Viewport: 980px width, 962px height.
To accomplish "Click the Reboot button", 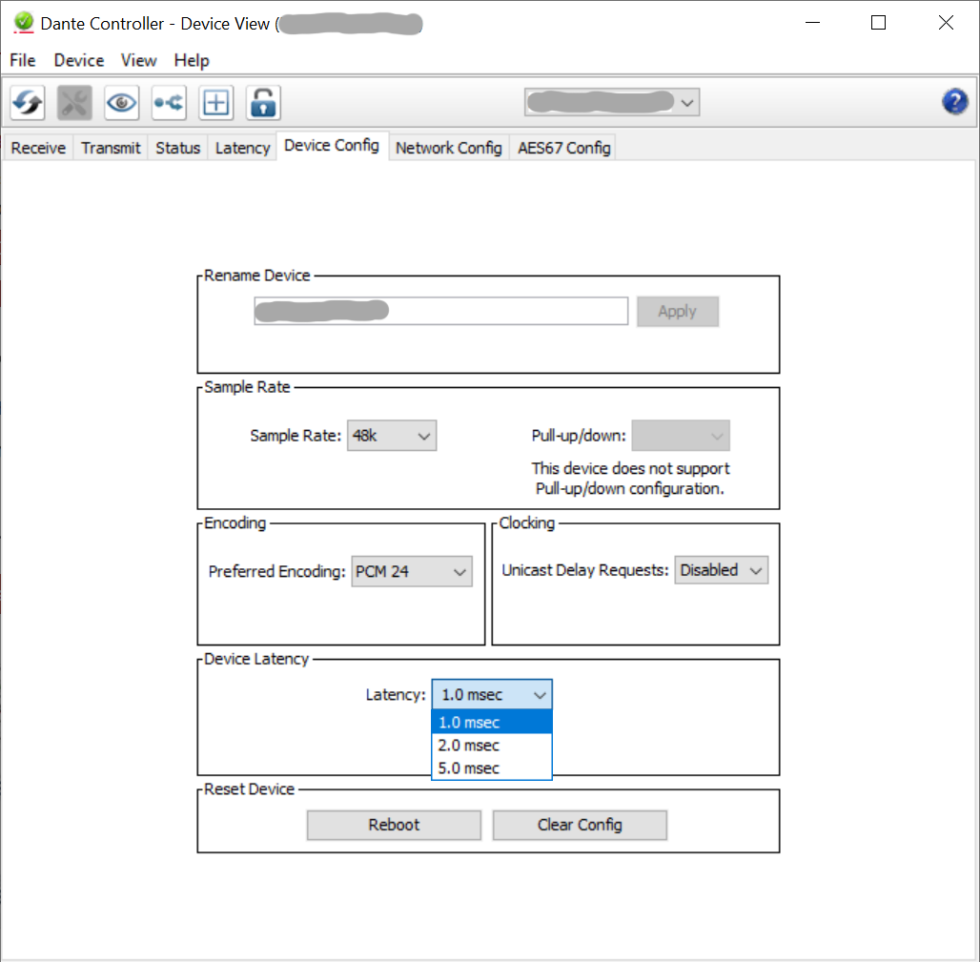I will [x=394, y=825].
